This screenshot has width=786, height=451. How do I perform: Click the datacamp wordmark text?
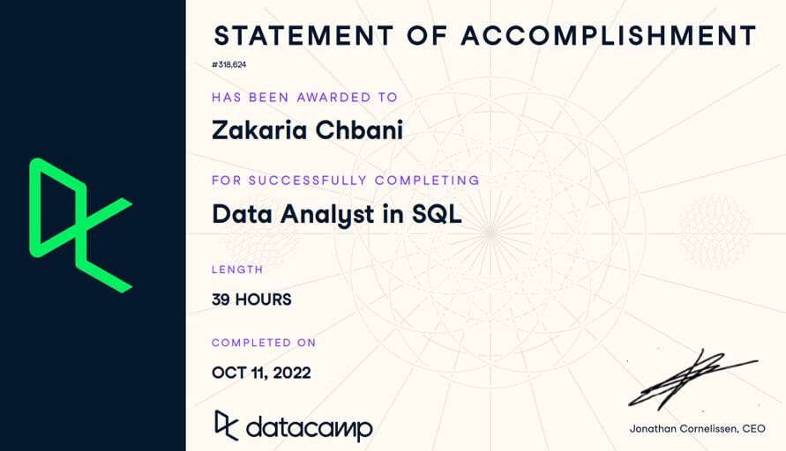(309, 428)
